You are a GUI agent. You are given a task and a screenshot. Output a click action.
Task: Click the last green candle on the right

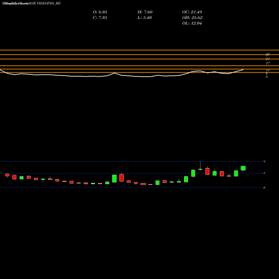click(x=243, y=168)
